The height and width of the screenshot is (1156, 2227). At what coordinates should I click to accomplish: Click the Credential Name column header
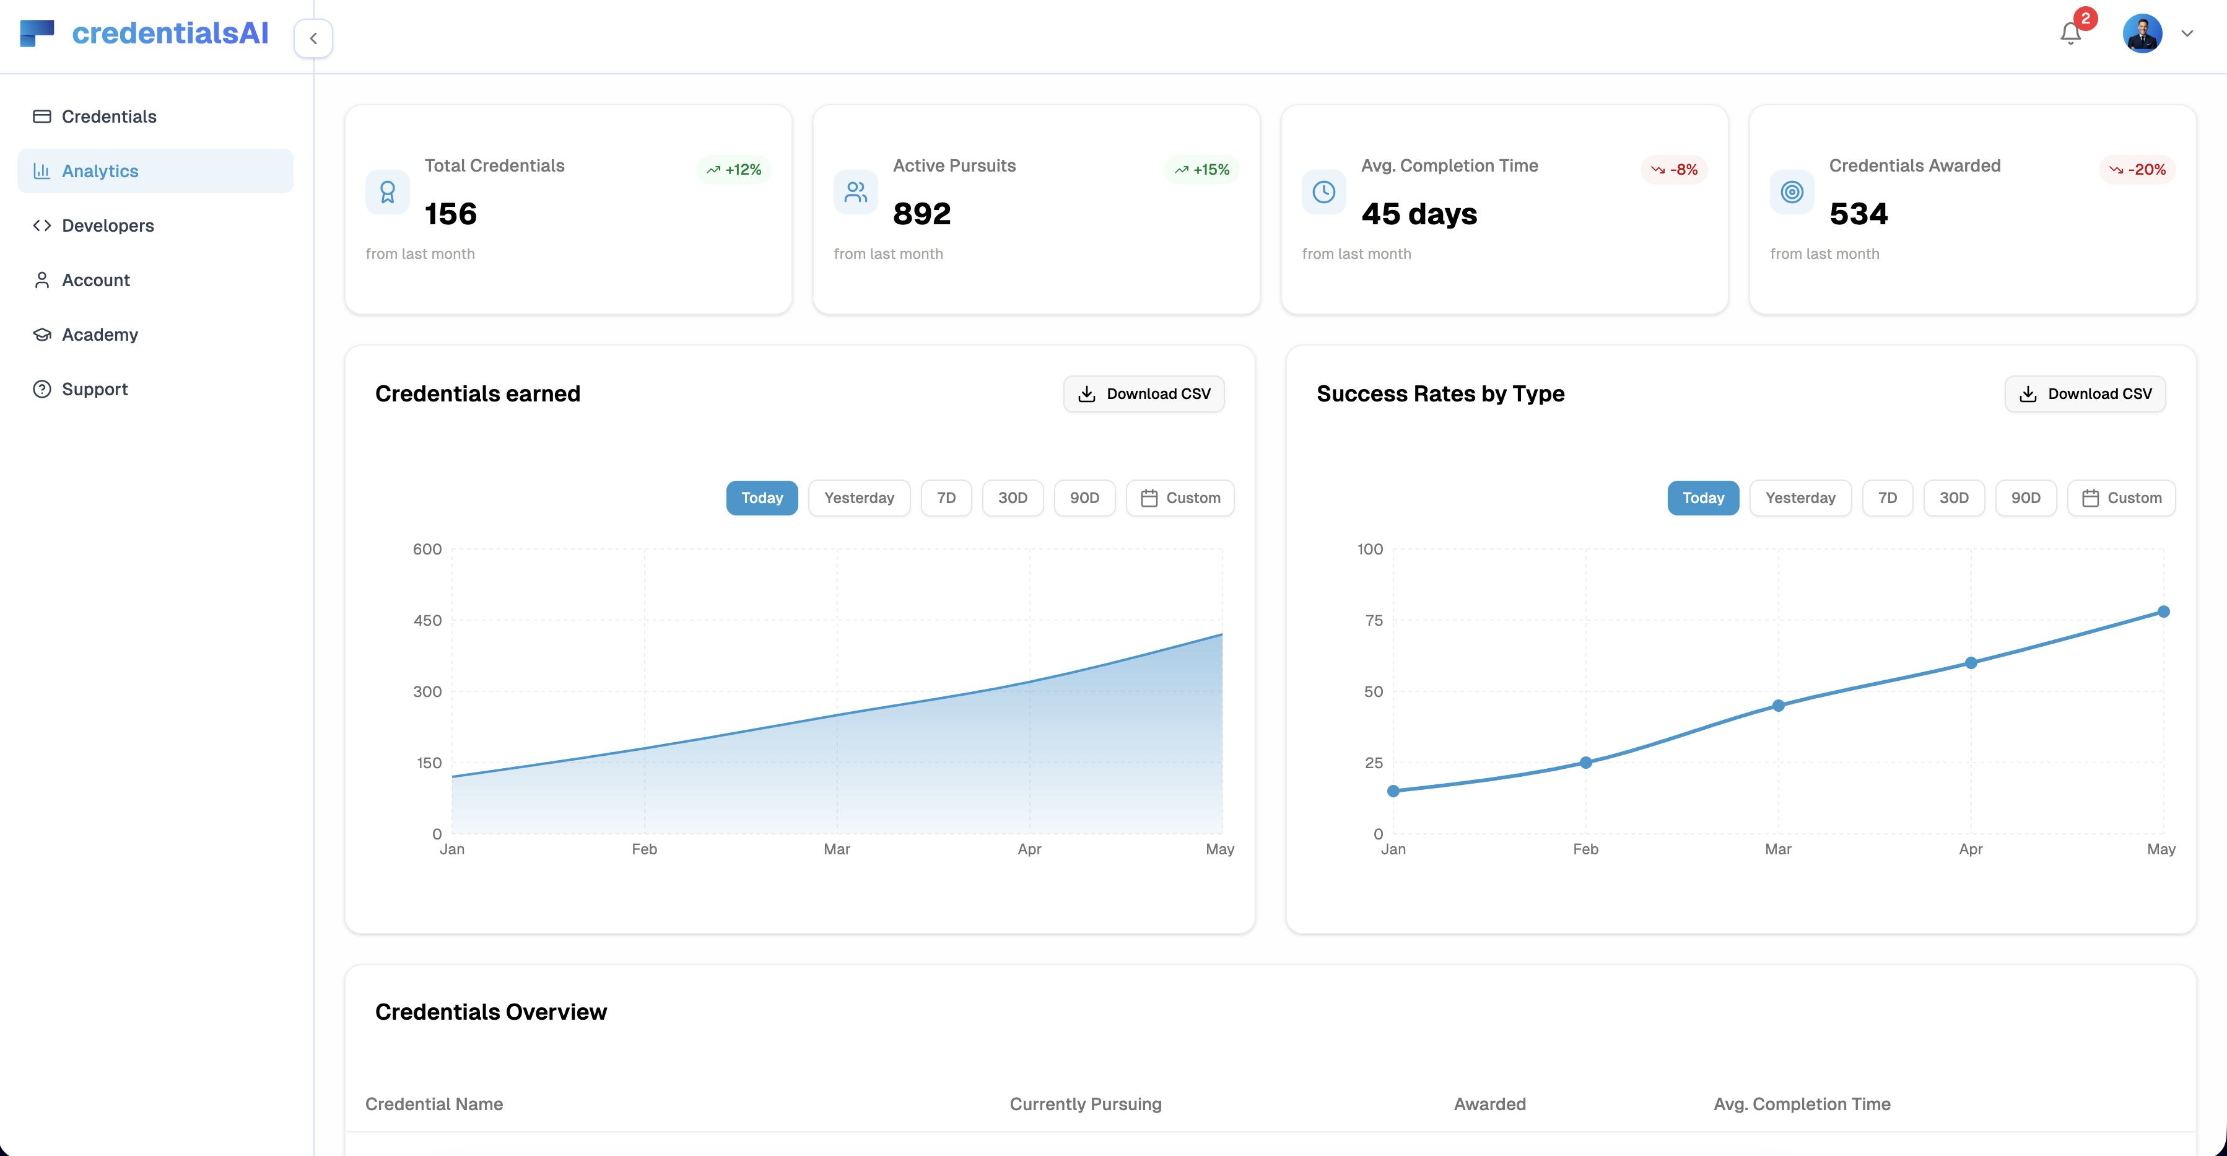(x=434, y=1104)
